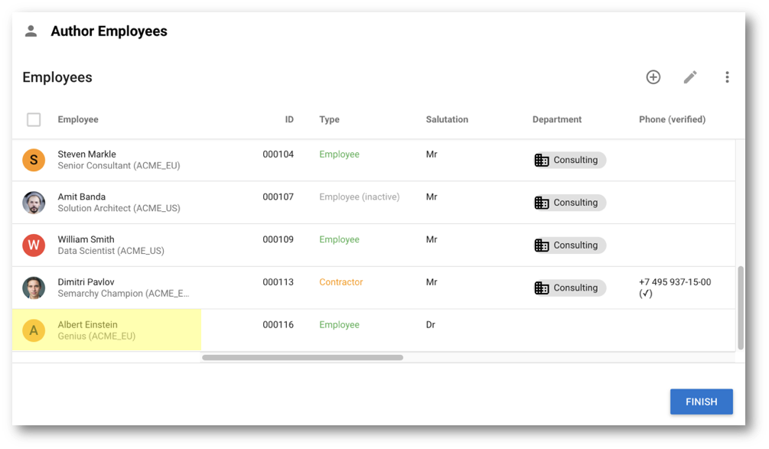The image size is (769, 449).
Task: Click the FINISH button
Action: [x=702, y=402]
